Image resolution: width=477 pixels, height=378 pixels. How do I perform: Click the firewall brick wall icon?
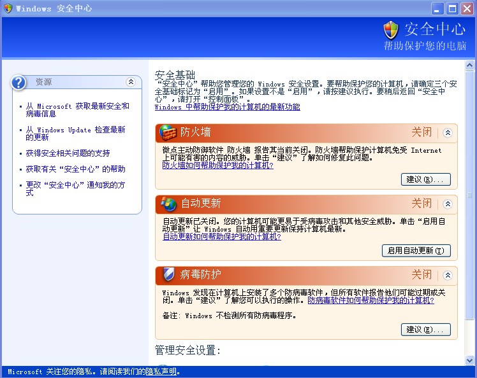(168, 132)
